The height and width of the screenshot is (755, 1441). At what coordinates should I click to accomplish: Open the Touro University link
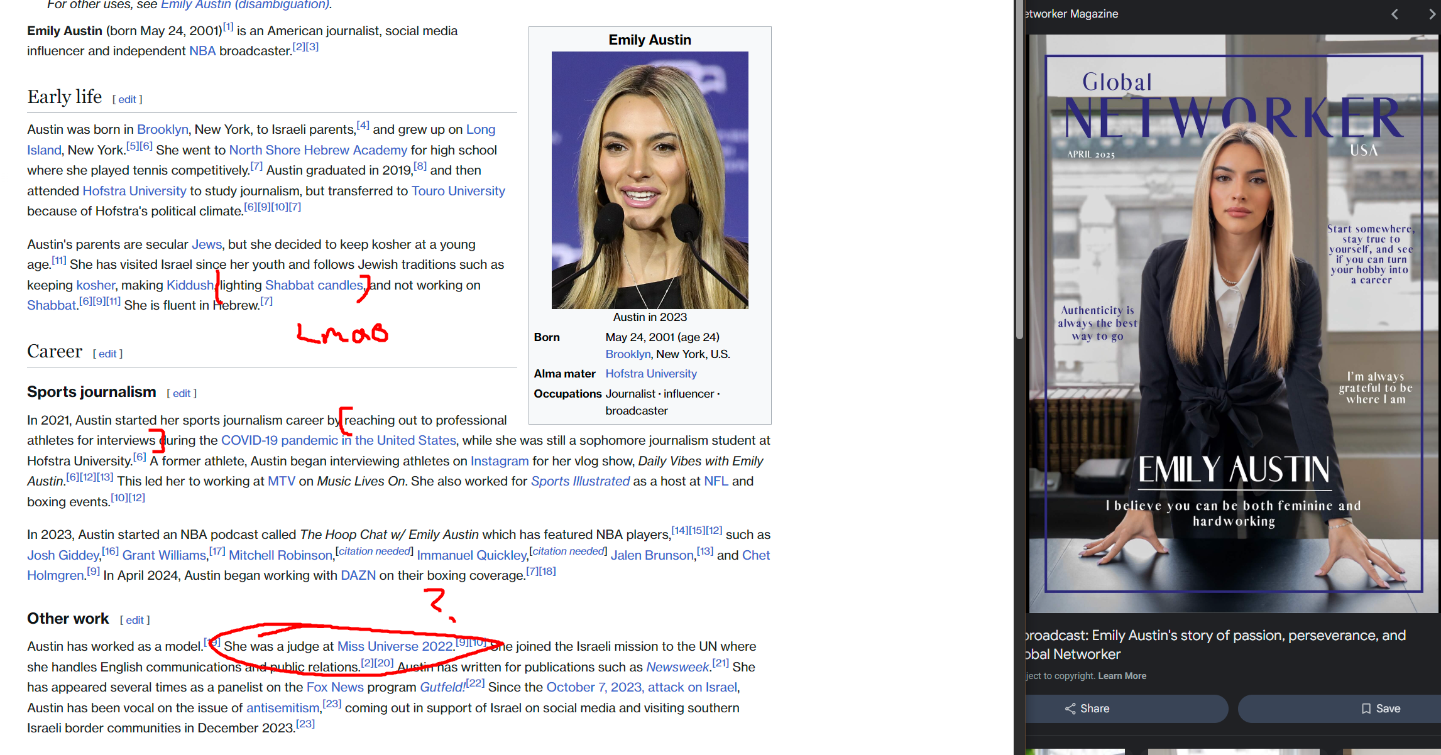[458, 191]
